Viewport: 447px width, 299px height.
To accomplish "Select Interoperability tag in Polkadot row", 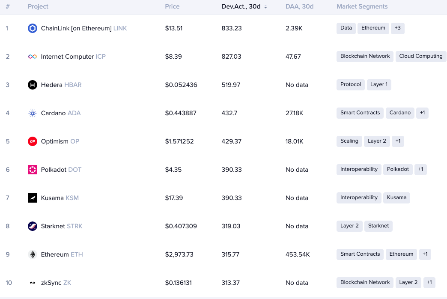I will point(359,169).
